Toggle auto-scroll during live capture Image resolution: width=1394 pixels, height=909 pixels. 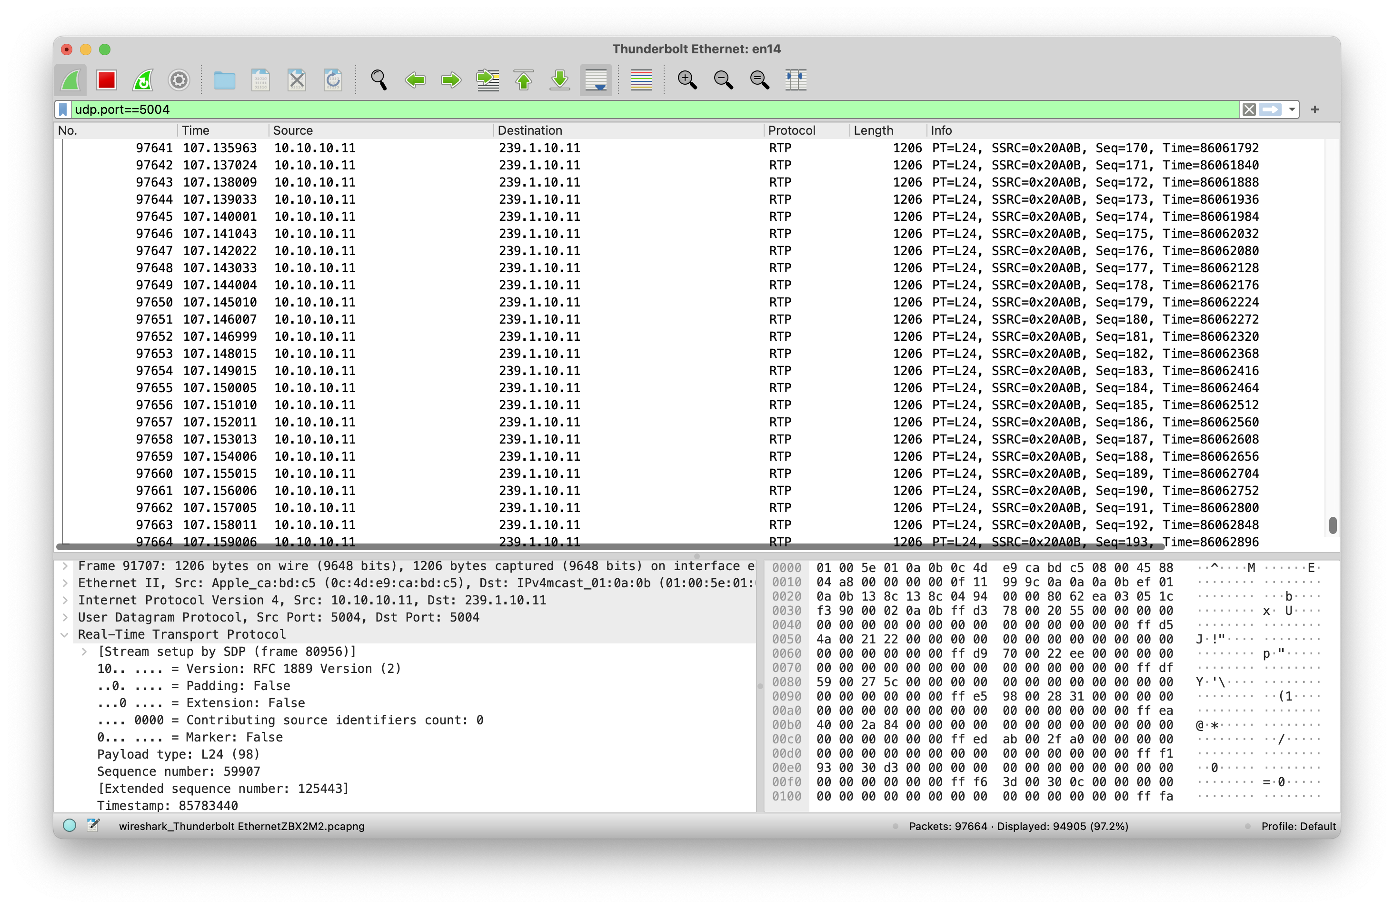point(595,79)
